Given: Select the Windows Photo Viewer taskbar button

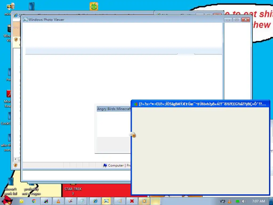Looking at the screenshot, I should [x=106, y=201].
